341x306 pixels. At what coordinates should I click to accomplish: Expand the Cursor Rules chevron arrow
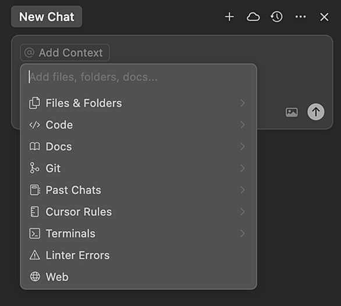coord(243,212)
